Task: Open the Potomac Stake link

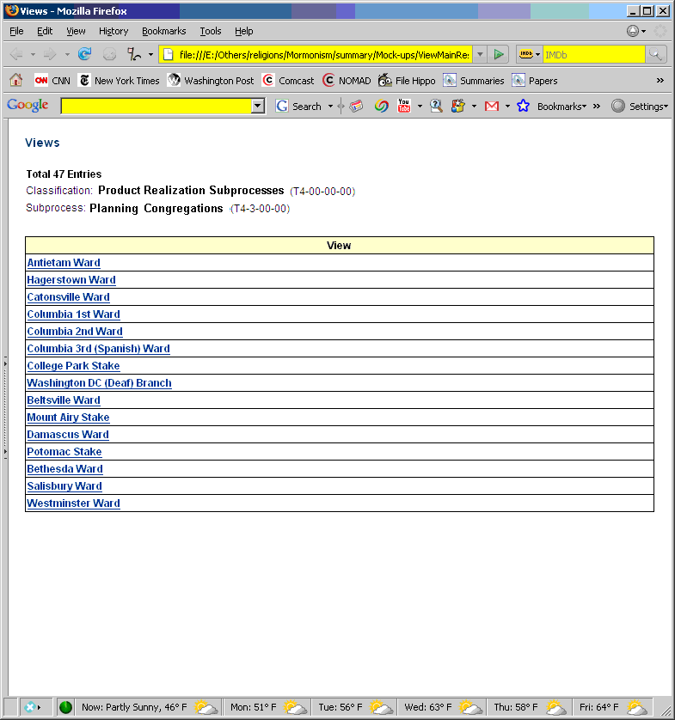Action: [64, 452]
